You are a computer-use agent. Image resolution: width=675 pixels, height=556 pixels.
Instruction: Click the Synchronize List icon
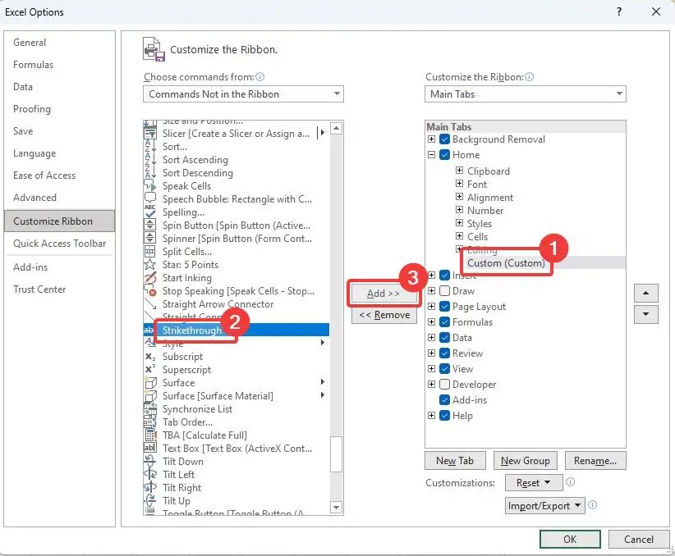click(149, 409)
